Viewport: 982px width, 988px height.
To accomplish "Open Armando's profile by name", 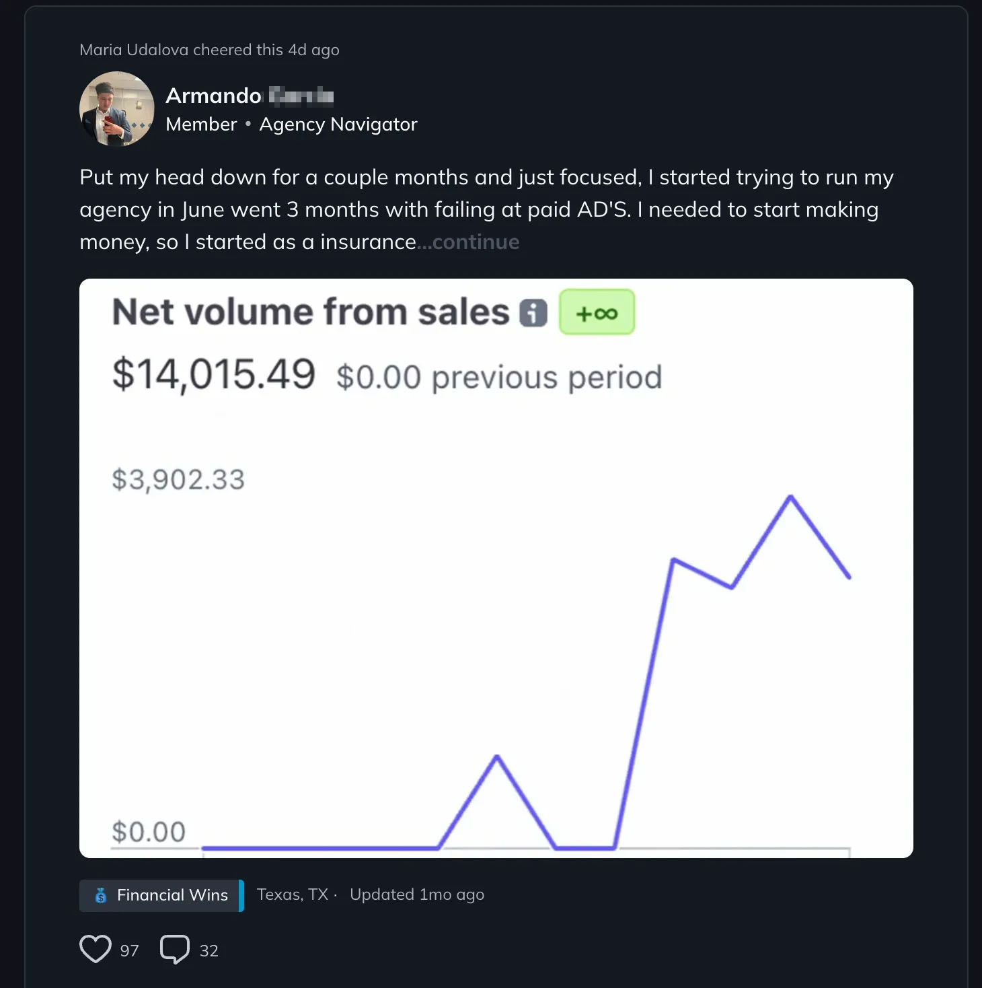I will 250,96.
